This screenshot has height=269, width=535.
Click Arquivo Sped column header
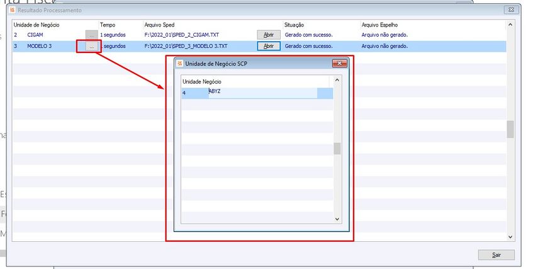[x=159, y=25]
